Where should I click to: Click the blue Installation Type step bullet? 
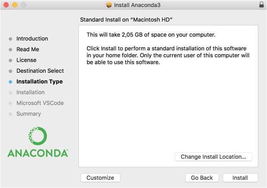click(x=10, y=82)
